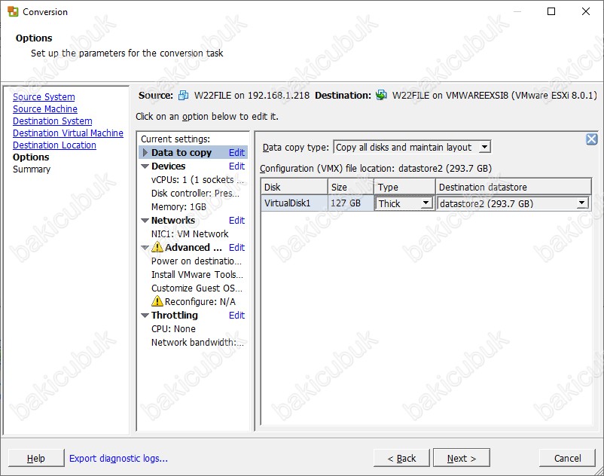Click the Back button
Image resolution: width=604 pixels, height=476 pixels.
tap(401, 458)
